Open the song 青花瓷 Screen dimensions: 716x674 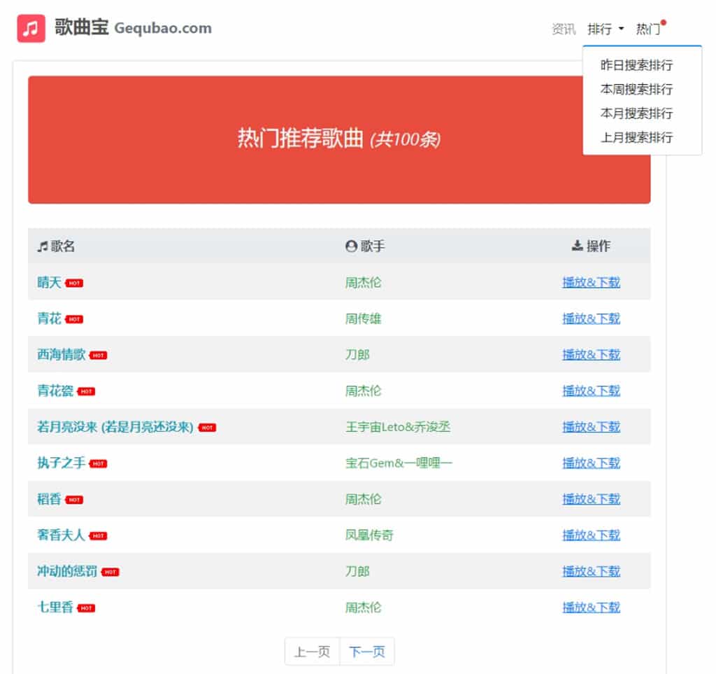pyautogui.click(x=55, y=391)
